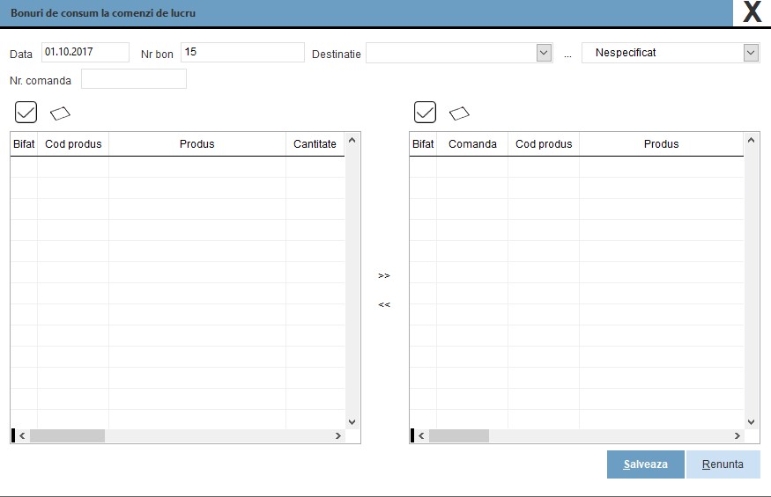Image resolution: width=771 pixels, height=497 pixels.
Task: Click the Cod produs header in left table
Action: point(73,144)
